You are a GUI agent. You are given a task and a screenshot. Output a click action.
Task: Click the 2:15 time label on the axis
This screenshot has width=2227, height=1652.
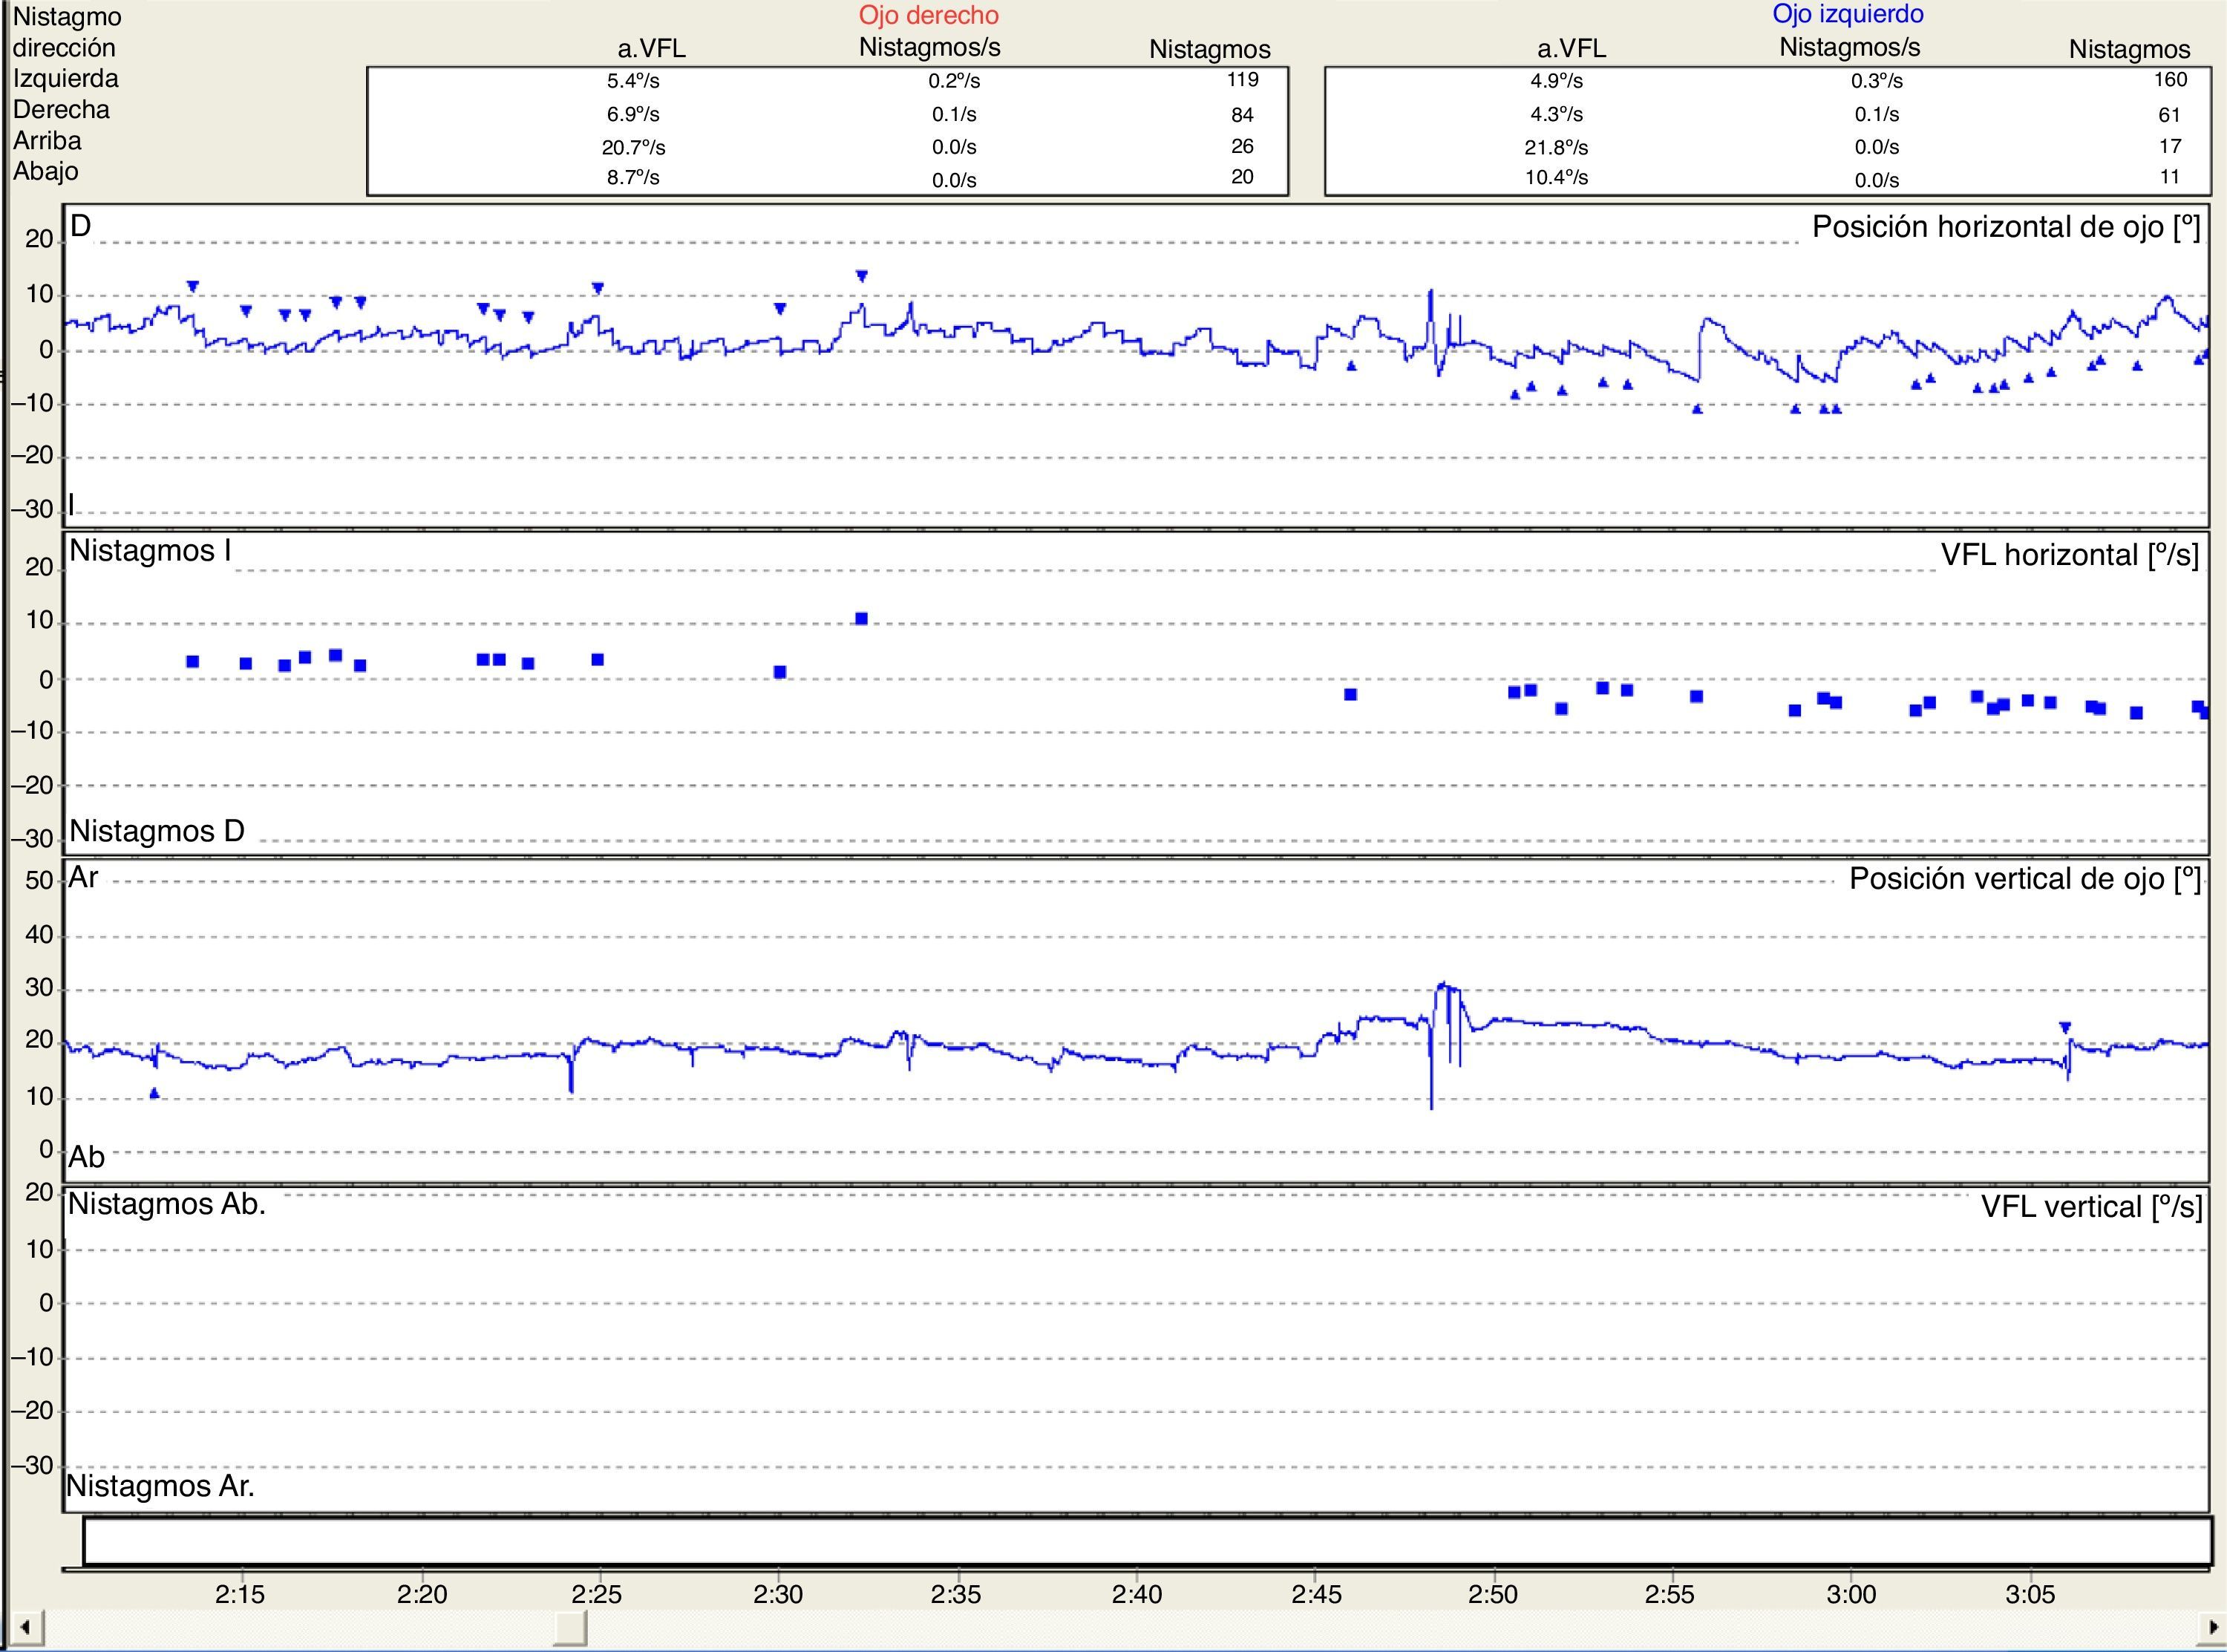(240, 1594)
